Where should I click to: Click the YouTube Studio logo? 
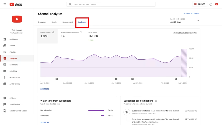point(16,4)
